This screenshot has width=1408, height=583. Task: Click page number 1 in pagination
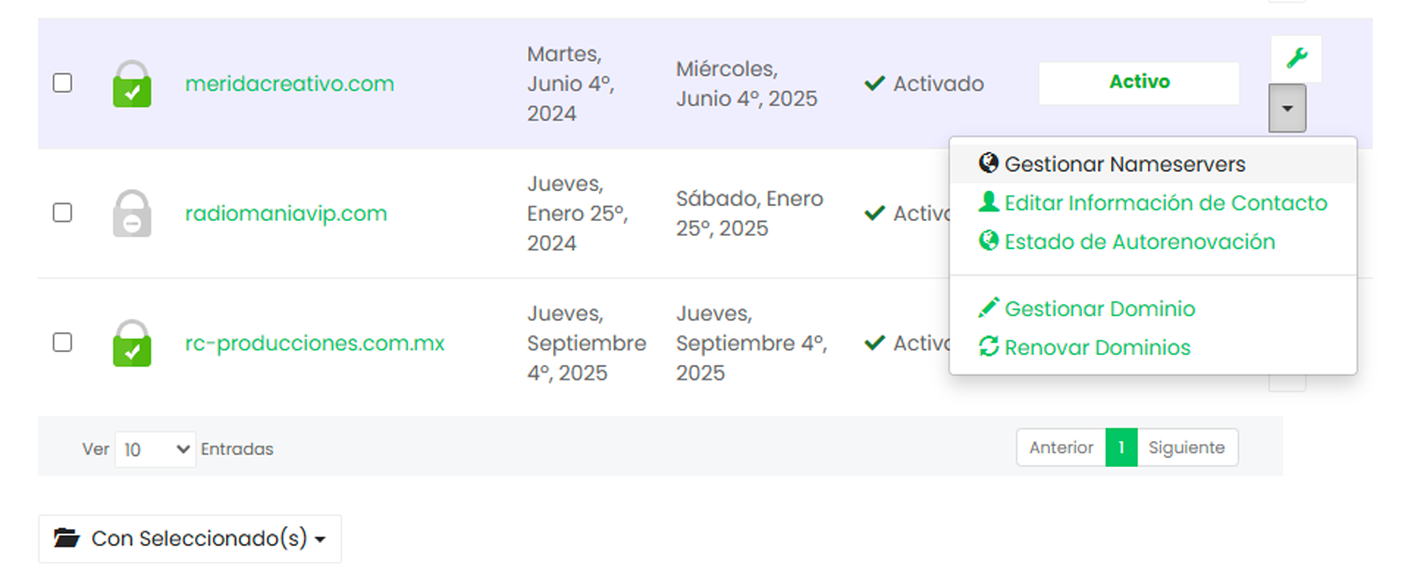tap(1121, 448)
